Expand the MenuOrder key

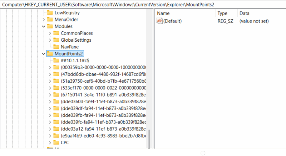(44, 20)
